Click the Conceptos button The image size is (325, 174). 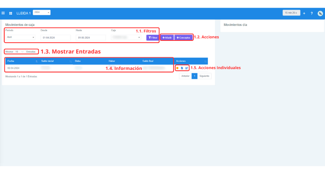[x=183, y=37]
